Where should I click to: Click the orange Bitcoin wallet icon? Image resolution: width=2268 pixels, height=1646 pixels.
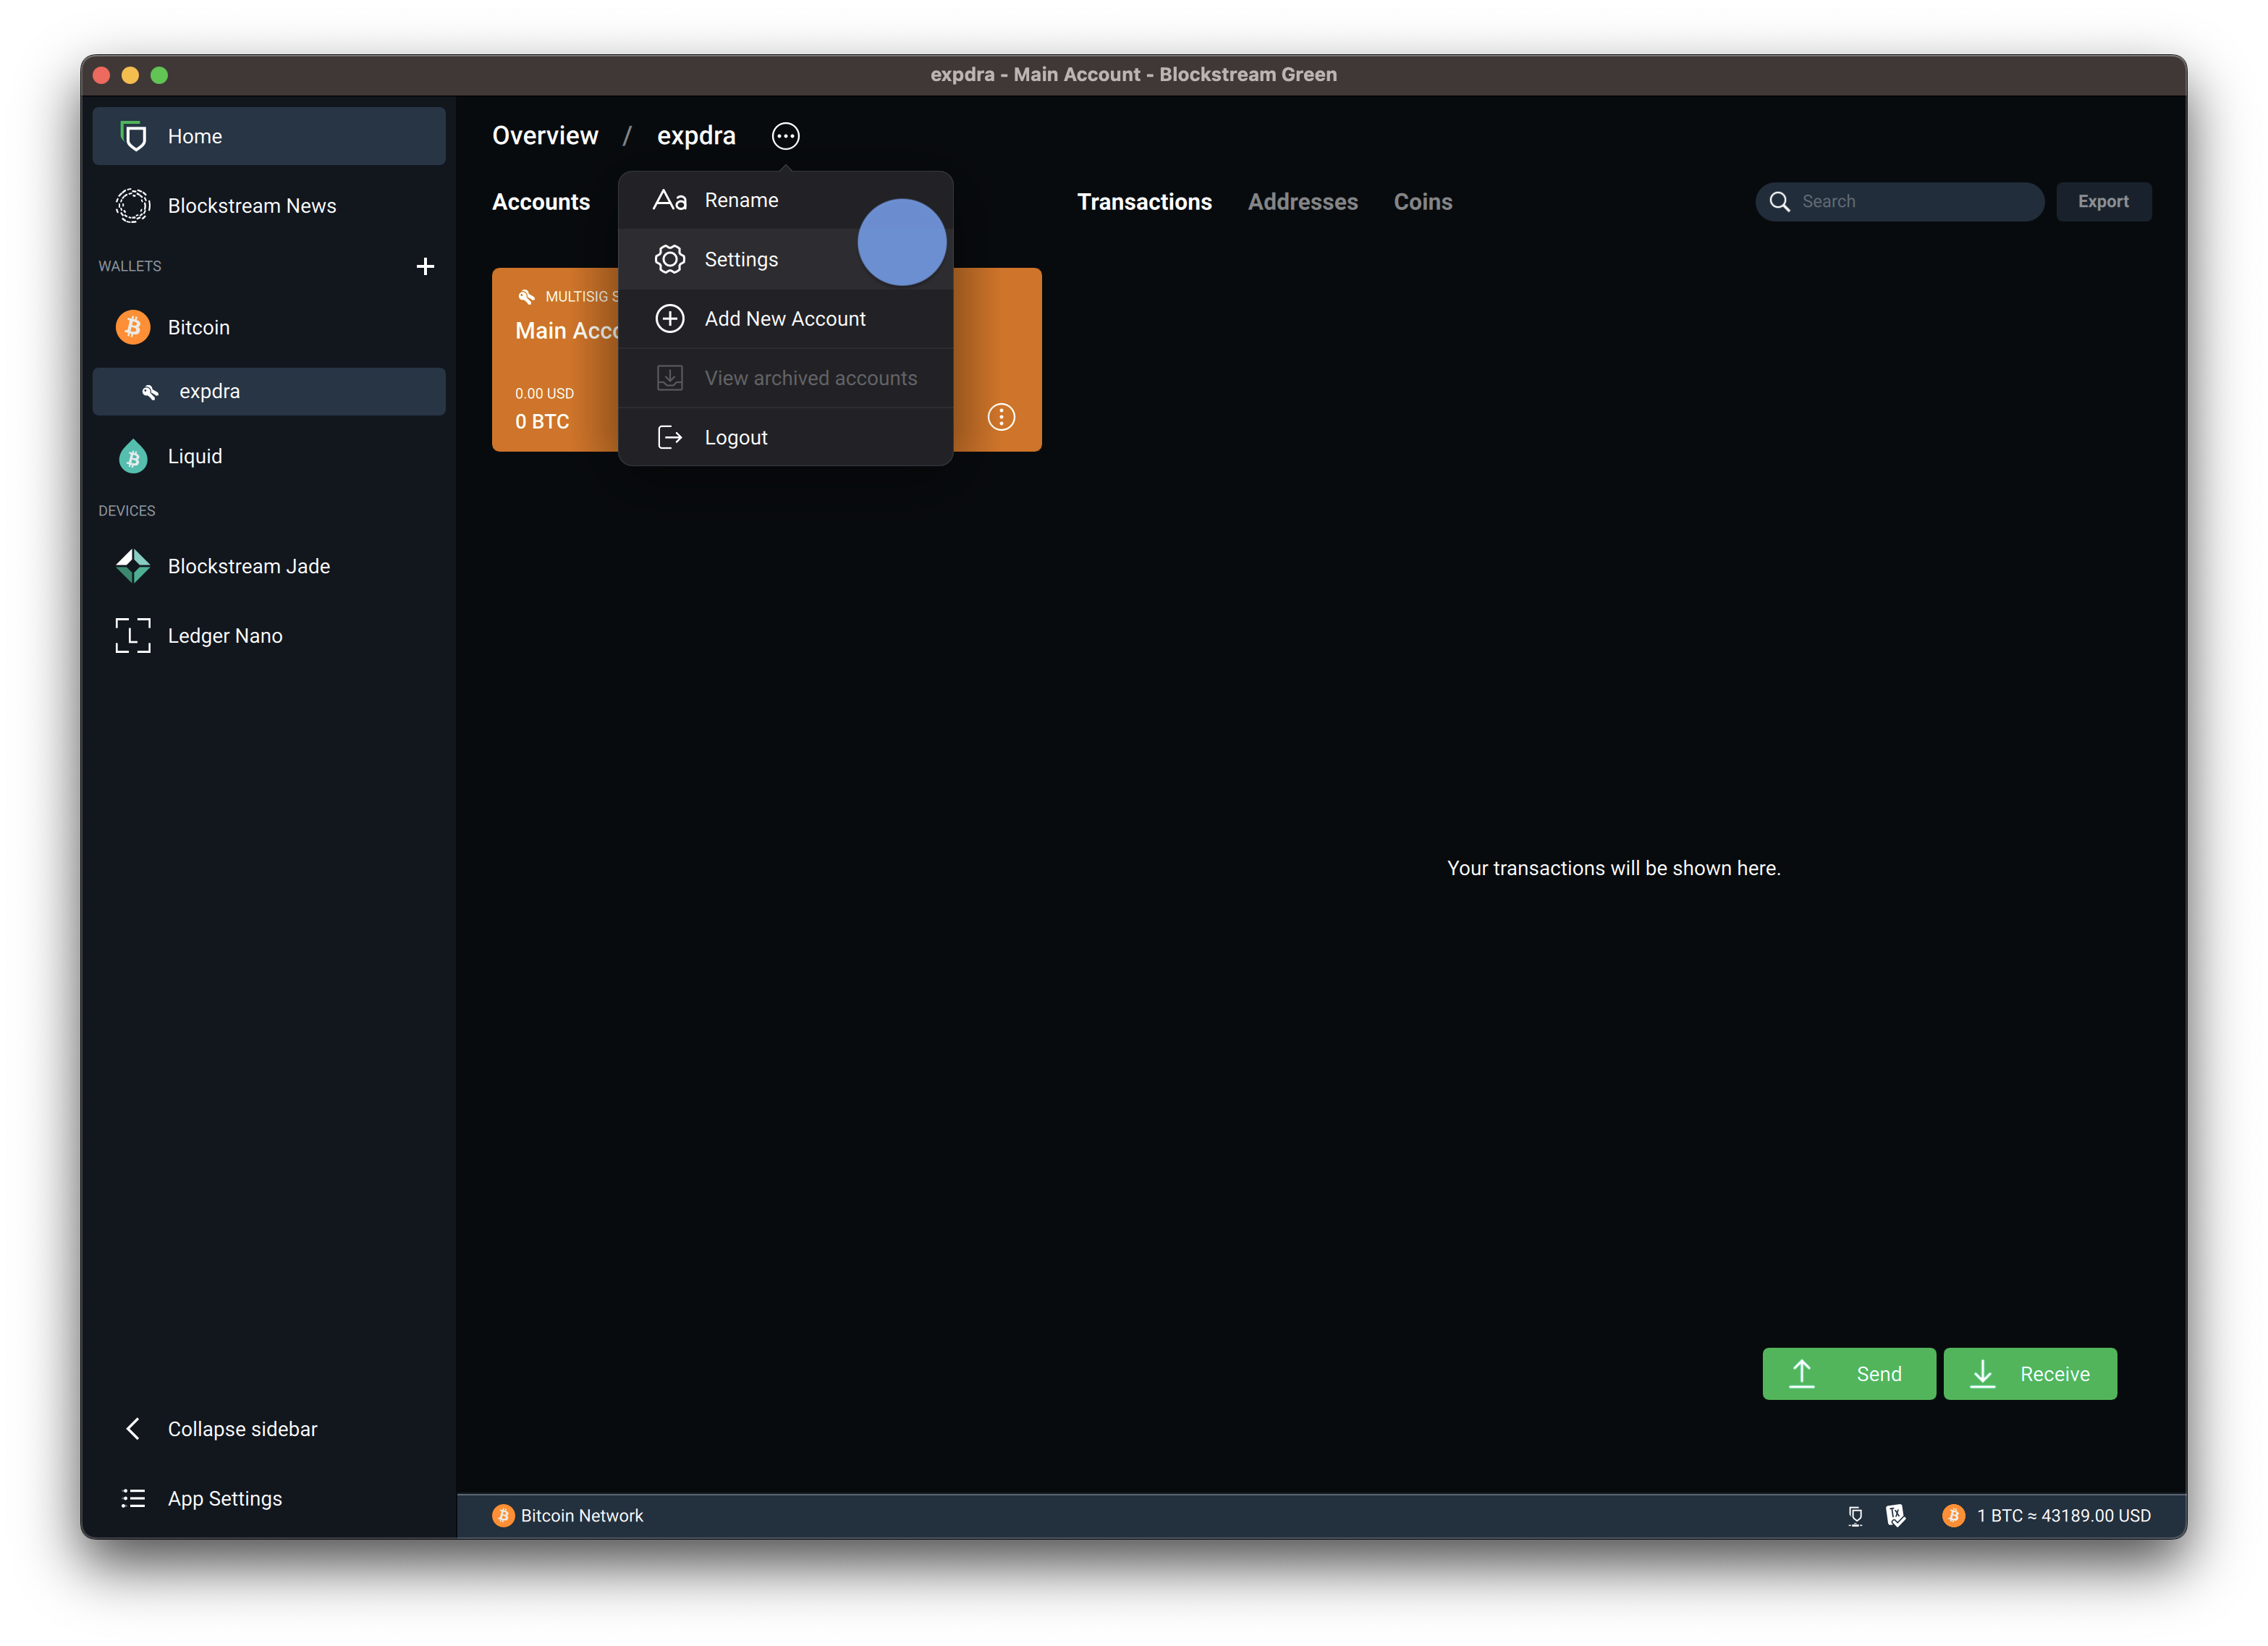click(133, 327)
